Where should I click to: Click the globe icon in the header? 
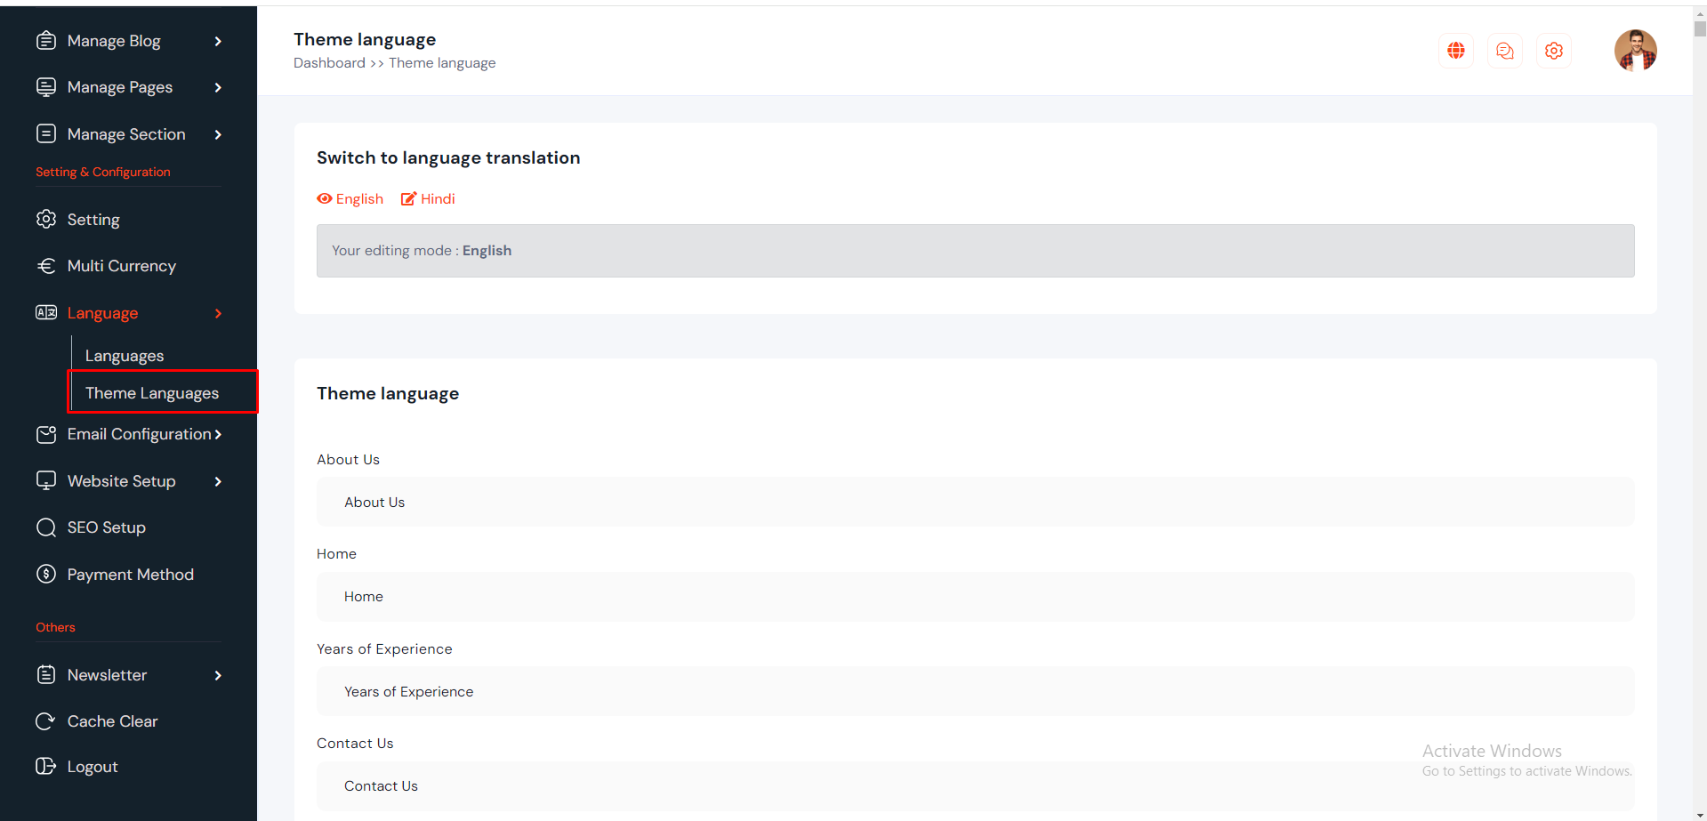pos(1455,51)
